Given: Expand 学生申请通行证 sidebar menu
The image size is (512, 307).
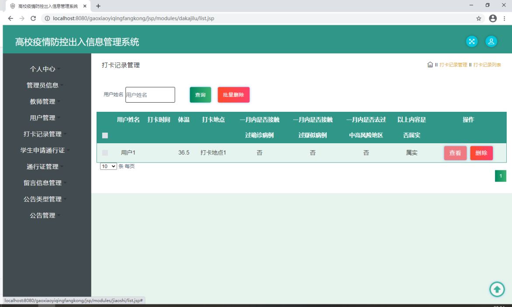Looking at the screenshot, I should [42, 150].
